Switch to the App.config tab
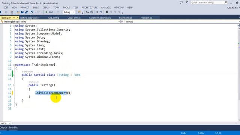Image resolution: width=240 pixels, height=135 pixels. pos(53,18)
